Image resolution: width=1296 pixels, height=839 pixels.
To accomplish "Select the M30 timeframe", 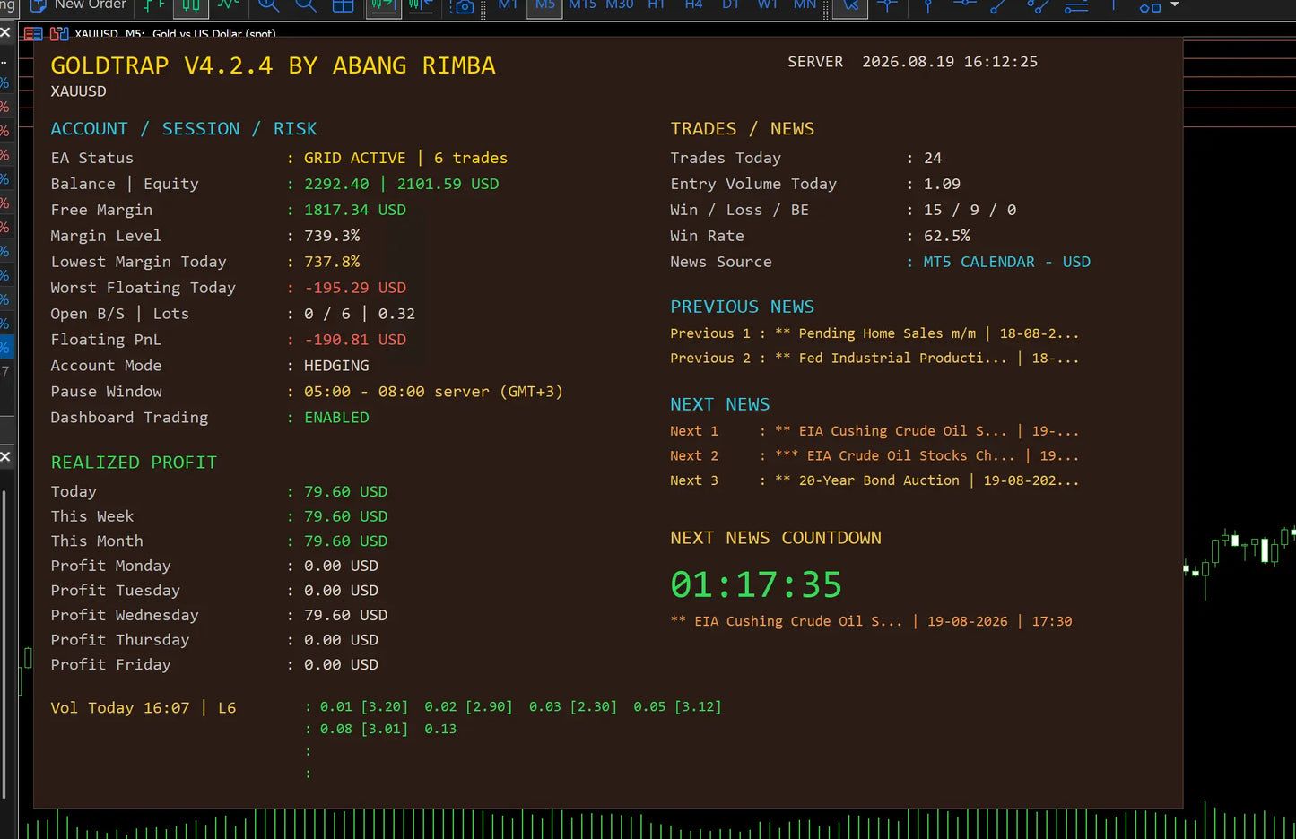I will [620, 5].
